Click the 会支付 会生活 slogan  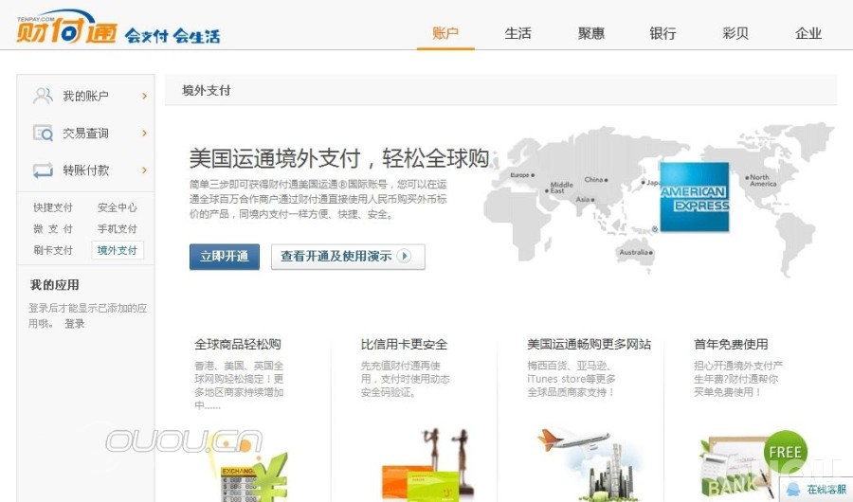(172, 36)
